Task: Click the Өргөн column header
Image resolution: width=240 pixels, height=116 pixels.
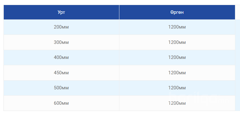Action: point(177,12)
